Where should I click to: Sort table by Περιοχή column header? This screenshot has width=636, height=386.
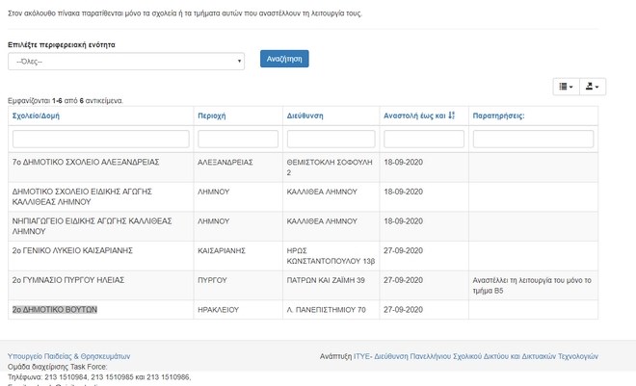tap(212, 116)
